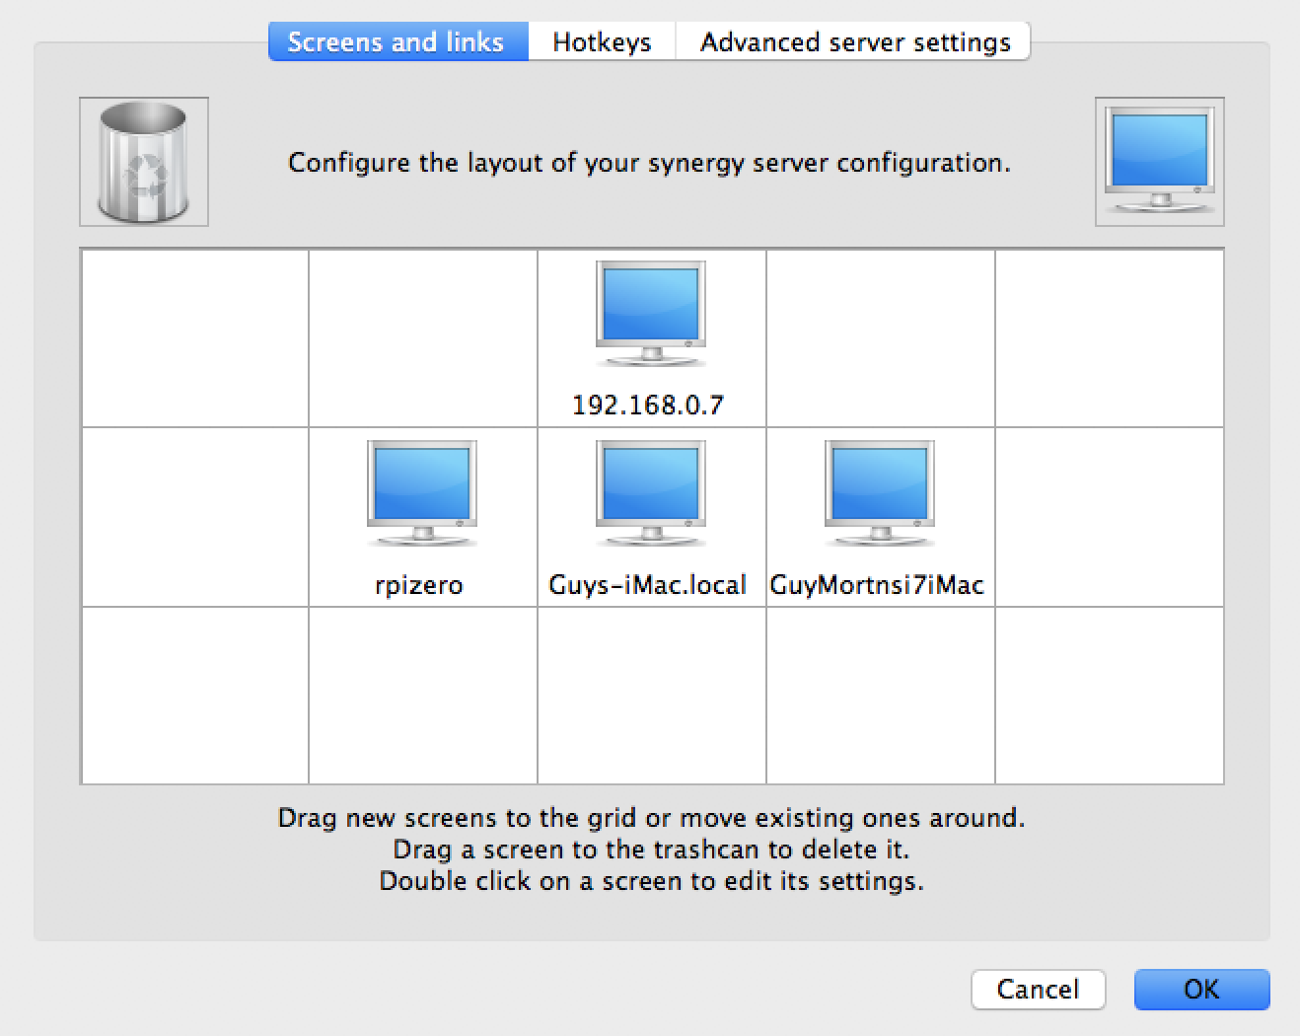The image size is (1300, 1036).
Task: Click the 'Drag new screens to the grid' hint
Action: point(651,818)
